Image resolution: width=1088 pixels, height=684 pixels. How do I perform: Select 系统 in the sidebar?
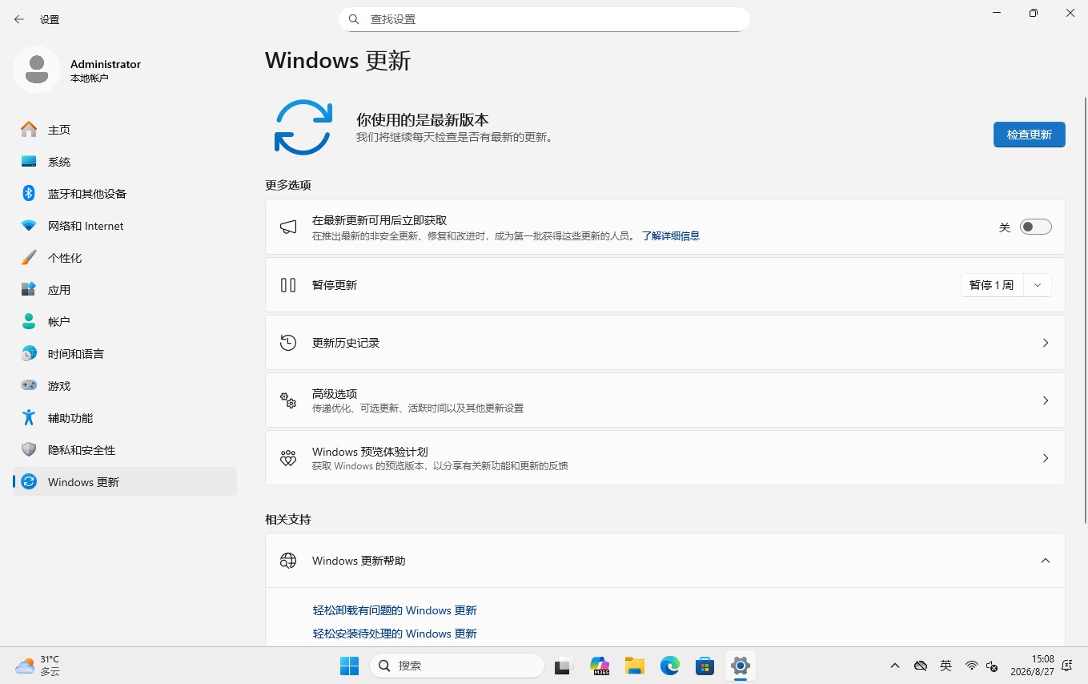tap(125, 161)
